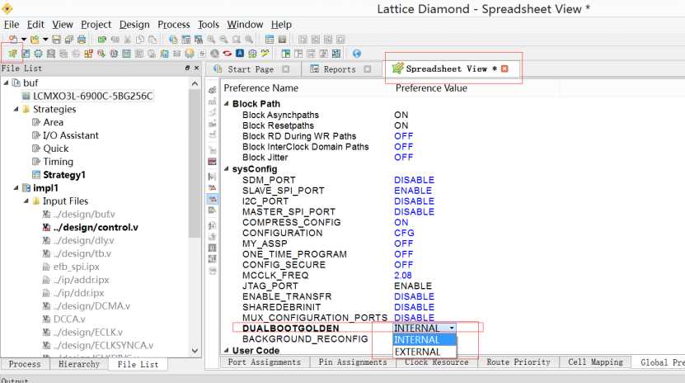Click the CONFIGURATION CFG value
This screenshot has height=383, width=685.
pos(404,233)
